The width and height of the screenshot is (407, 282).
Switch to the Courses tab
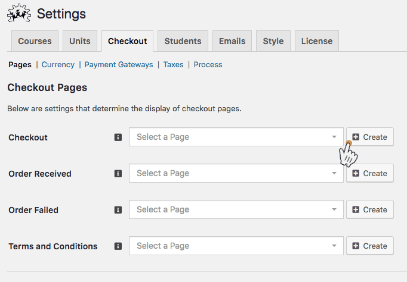[x=35, y=41]
